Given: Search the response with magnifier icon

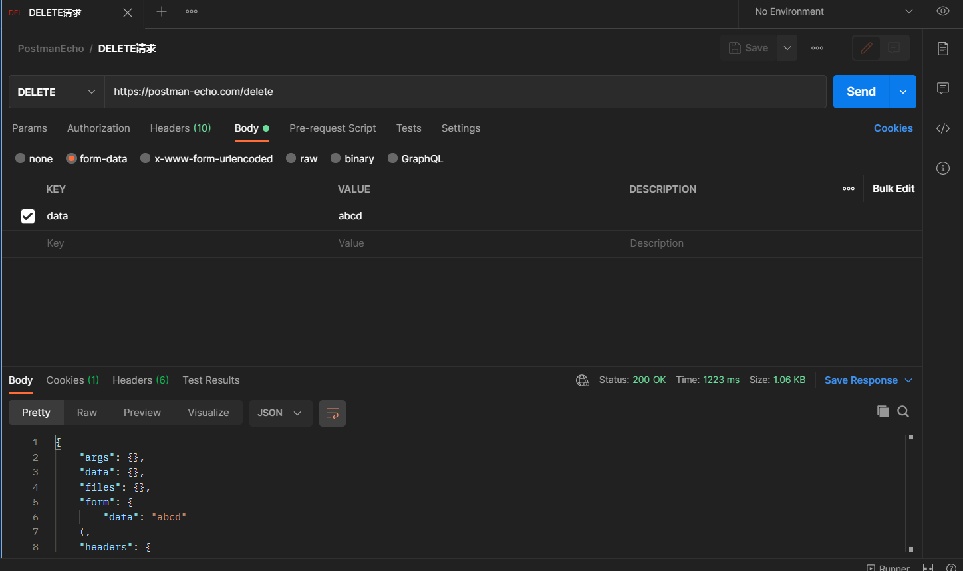Looking at the screenshot, I should click(x=903, y=411).
